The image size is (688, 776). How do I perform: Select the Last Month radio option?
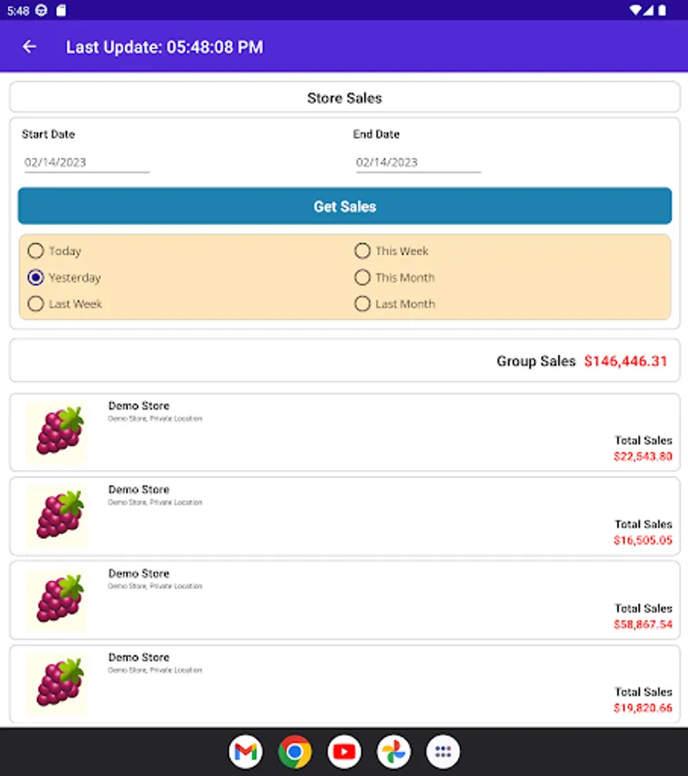[x=363, y=304]
